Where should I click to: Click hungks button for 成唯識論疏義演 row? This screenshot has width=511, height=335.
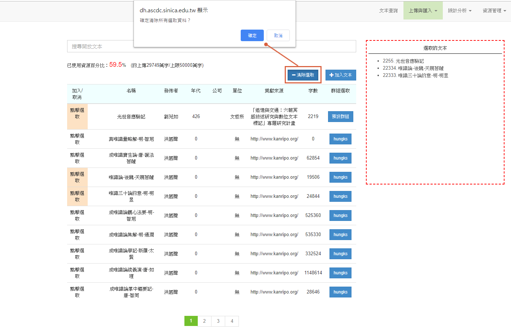(340, 273)
